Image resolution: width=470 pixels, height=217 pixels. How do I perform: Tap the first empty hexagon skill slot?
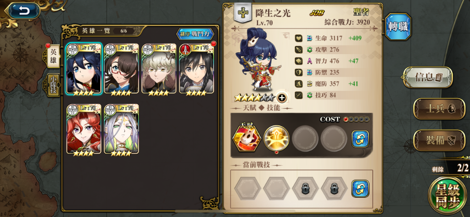(x=247, y=189)
